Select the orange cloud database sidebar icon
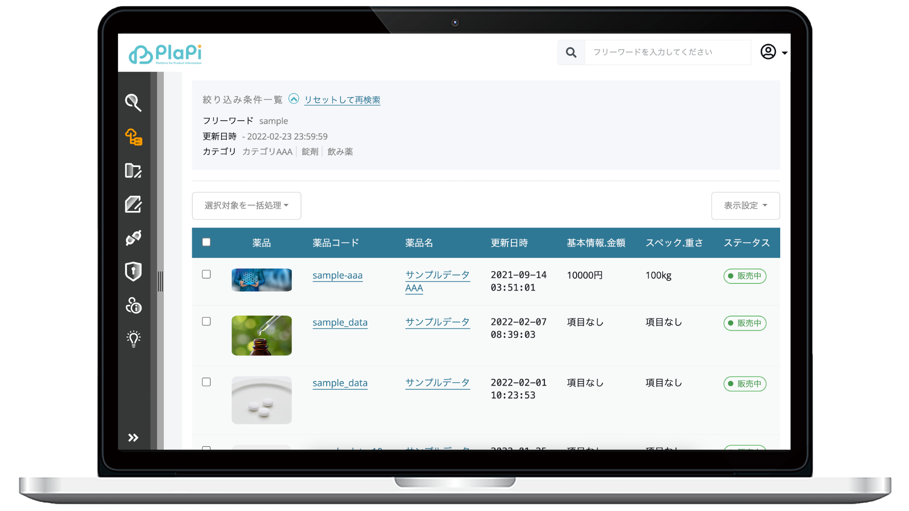This screenshot has height=511, width=909. 133,137
